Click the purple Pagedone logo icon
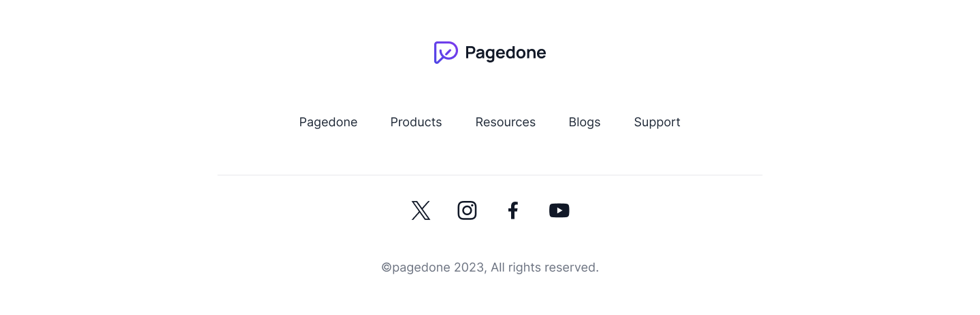Viewport: 980px width, 315px height. point(446,52)
